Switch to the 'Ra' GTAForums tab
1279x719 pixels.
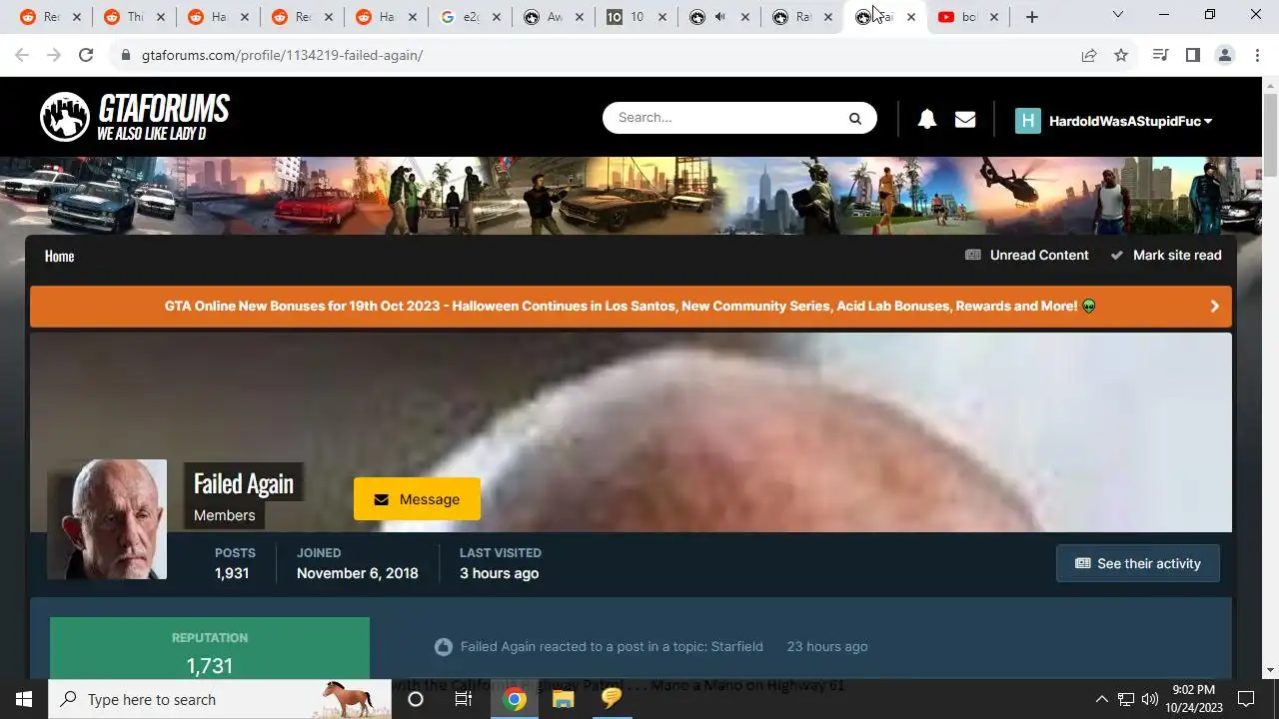pyautogui.click(x=800, y=17)
